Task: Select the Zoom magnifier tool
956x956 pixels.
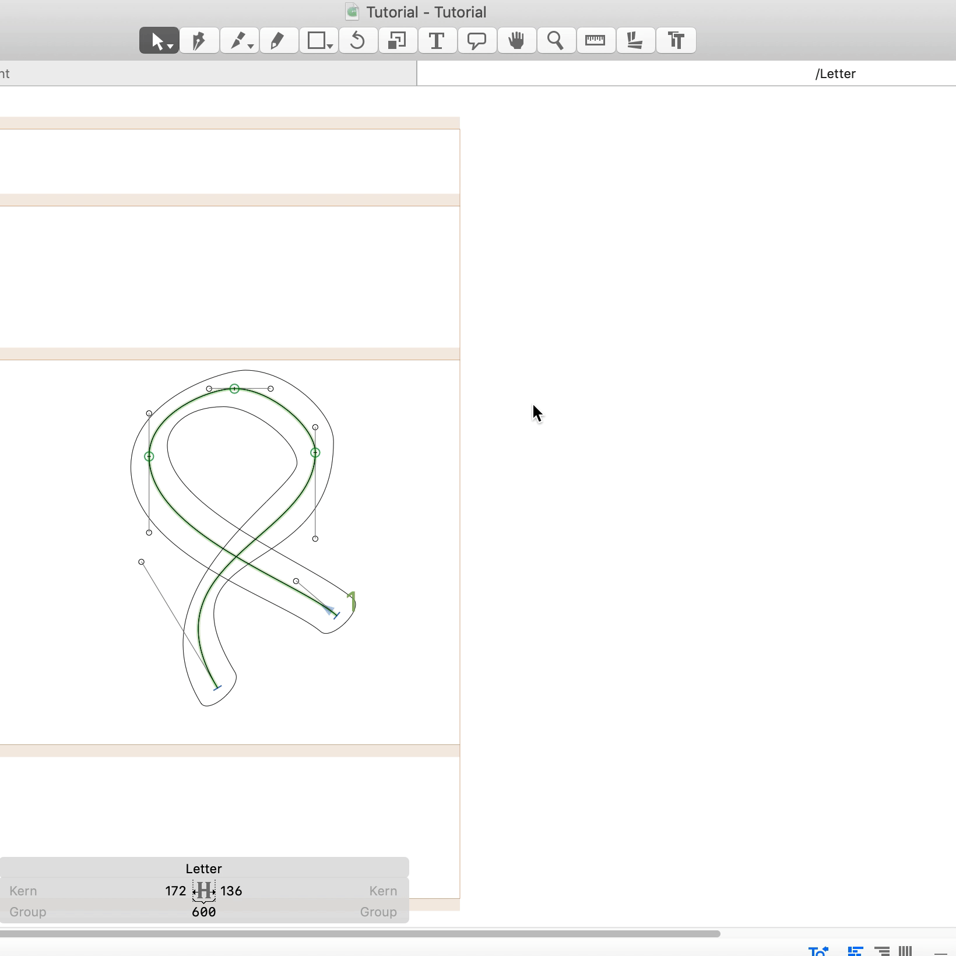Action: (x=556, y=41)
